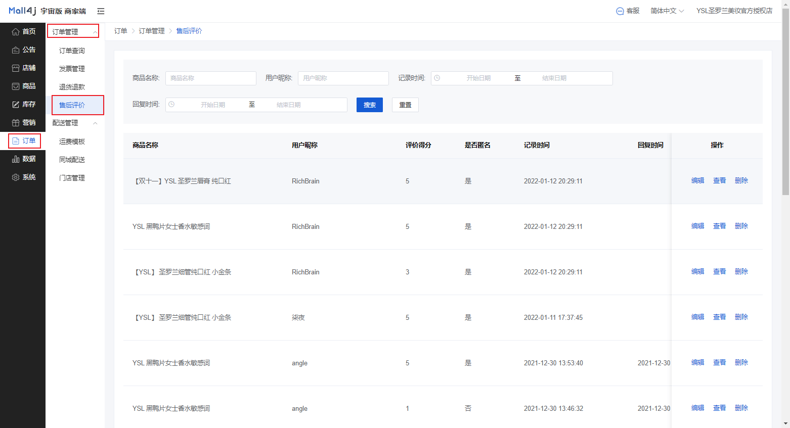
Task: Click 删除 for score 3 小金条 row
Action: (x=741, y=272)
